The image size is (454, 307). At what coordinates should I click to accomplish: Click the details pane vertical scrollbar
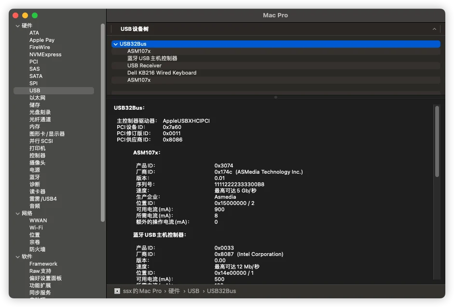pos(437,141)
